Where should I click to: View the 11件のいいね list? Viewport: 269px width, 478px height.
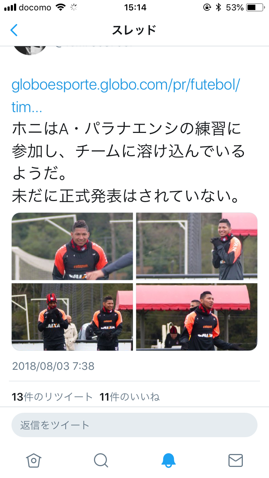(x=130, y=397)
